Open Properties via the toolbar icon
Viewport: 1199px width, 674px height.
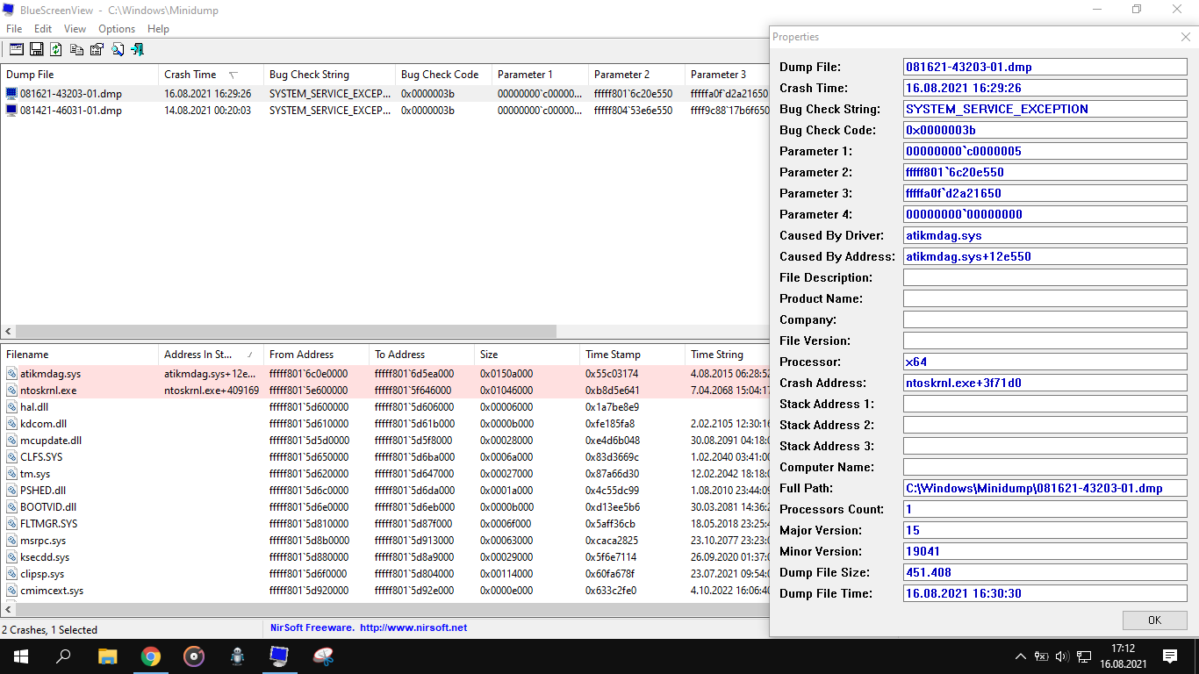(x=97, y=49)
